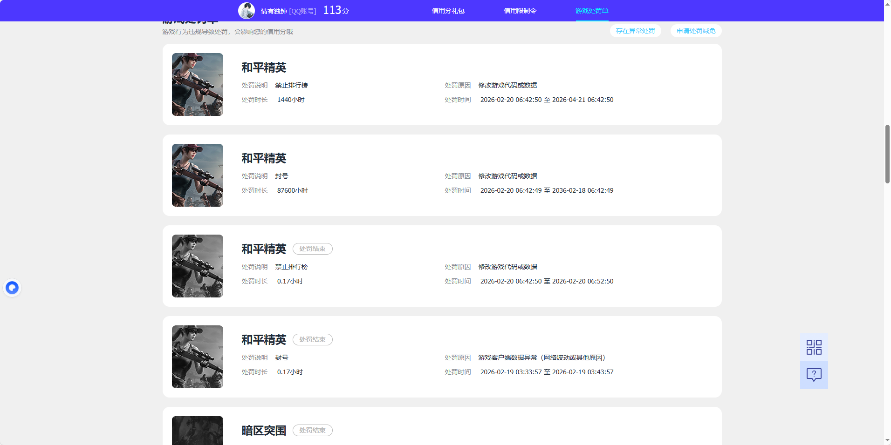Switch to the 信用分礼包 tab

[x=449, y=10]
